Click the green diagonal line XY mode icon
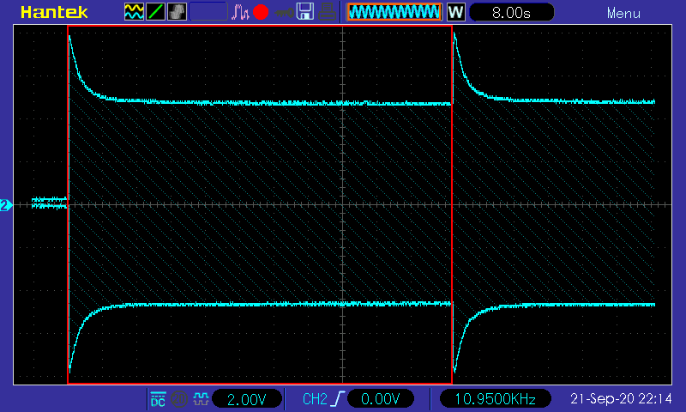The width and height of the screenshot is (686, 412). (x=155, y=12)
